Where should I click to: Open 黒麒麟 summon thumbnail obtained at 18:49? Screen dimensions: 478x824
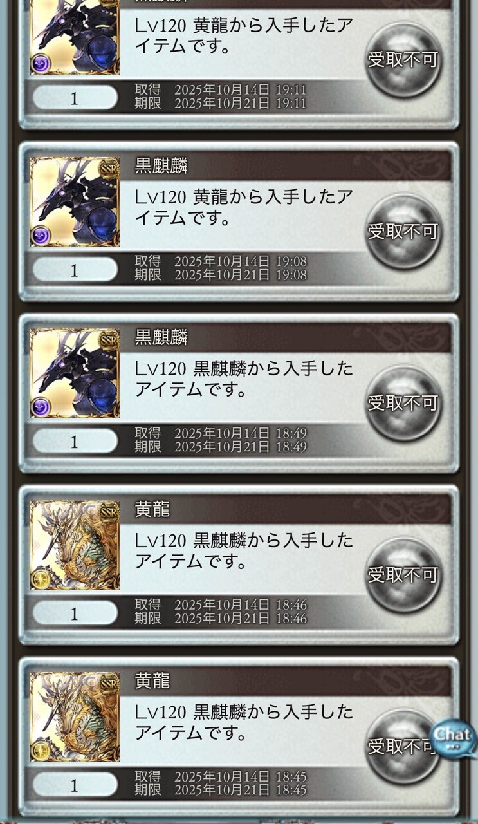[x=75, y=373]
